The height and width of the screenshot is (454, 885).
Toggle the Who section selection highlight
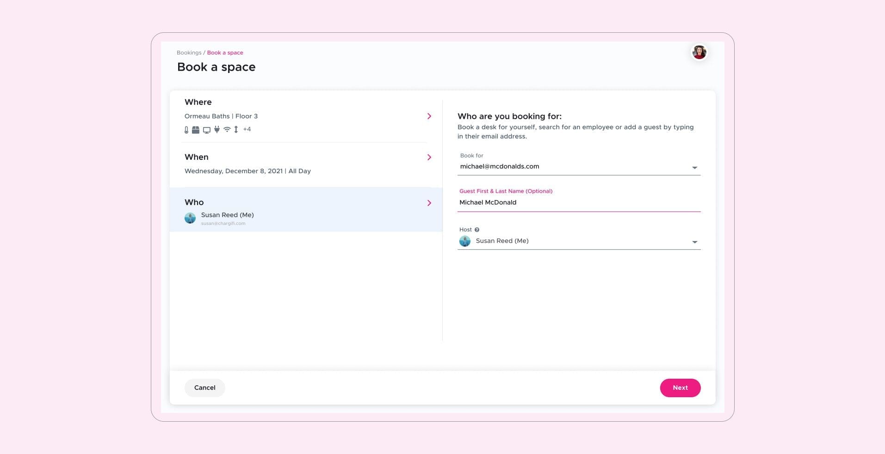[x=305, y=202]
